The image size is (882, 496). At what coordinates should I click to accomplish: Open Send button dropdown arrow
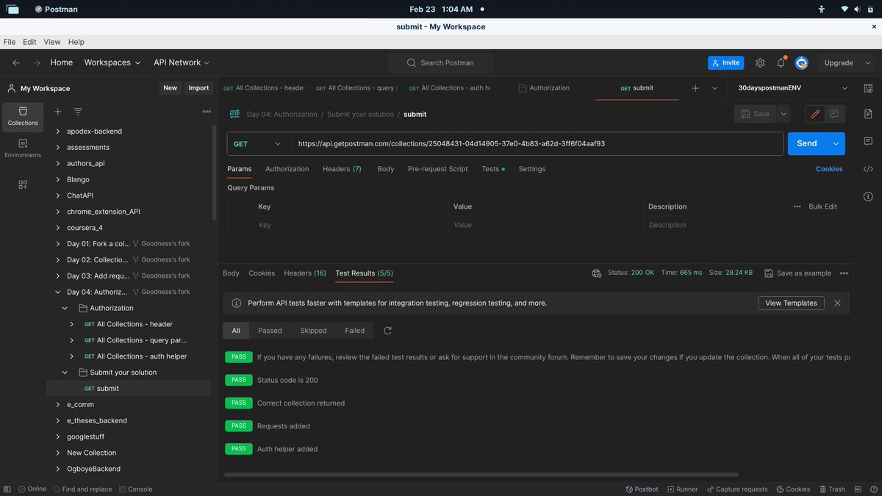(836, 144)
